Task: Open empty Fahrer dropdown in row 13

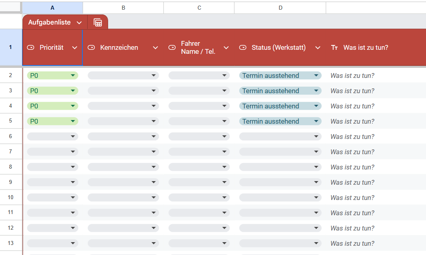Action: (x=199, y=243)
